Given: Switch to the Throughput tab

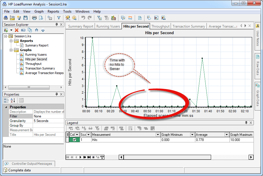Looking at the screenshot, I should 160,26.
